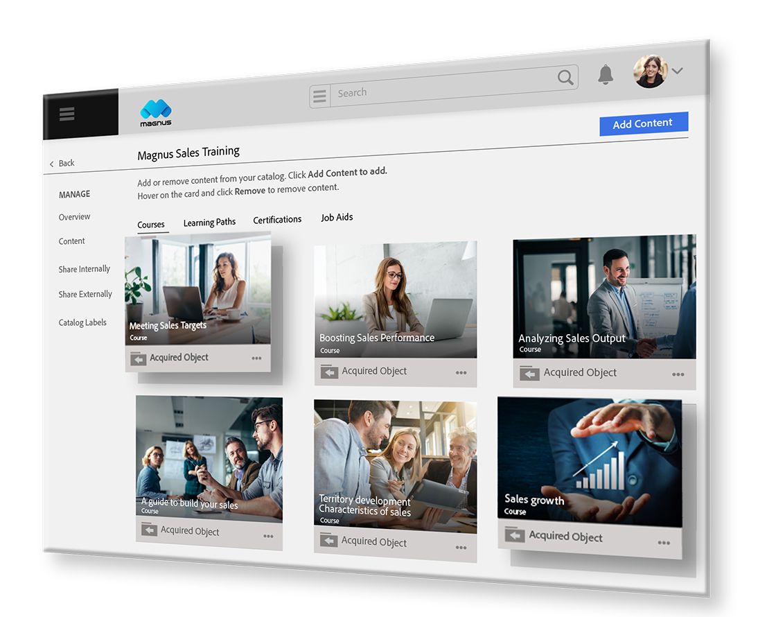Select the Job Aids tab

337,218
